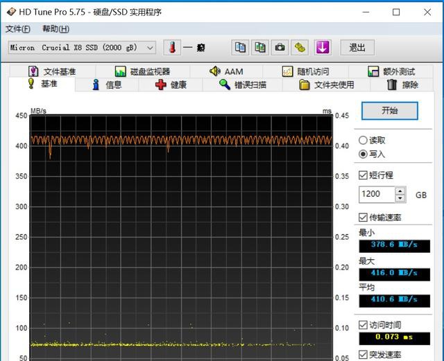Open options gear toolbar icon

300,48
